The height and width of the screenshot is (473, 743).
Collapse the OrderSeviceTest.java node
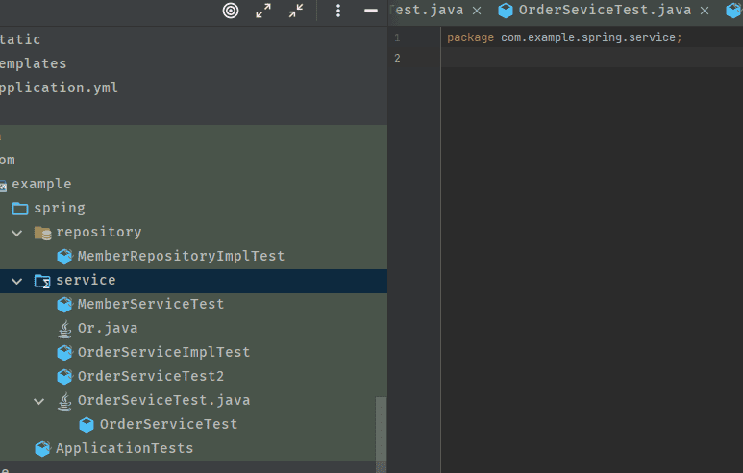[39, 401]
